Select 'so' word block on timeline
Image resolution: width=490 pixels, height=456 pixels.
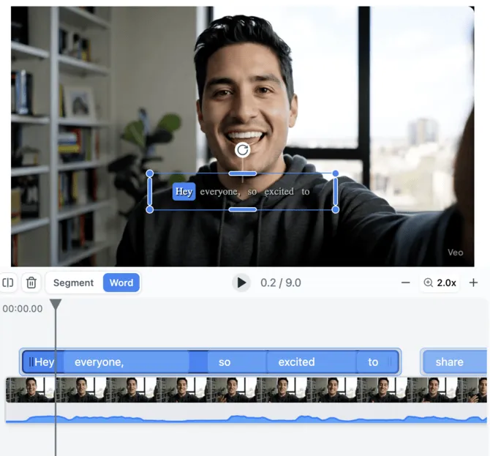pos(237,362)
